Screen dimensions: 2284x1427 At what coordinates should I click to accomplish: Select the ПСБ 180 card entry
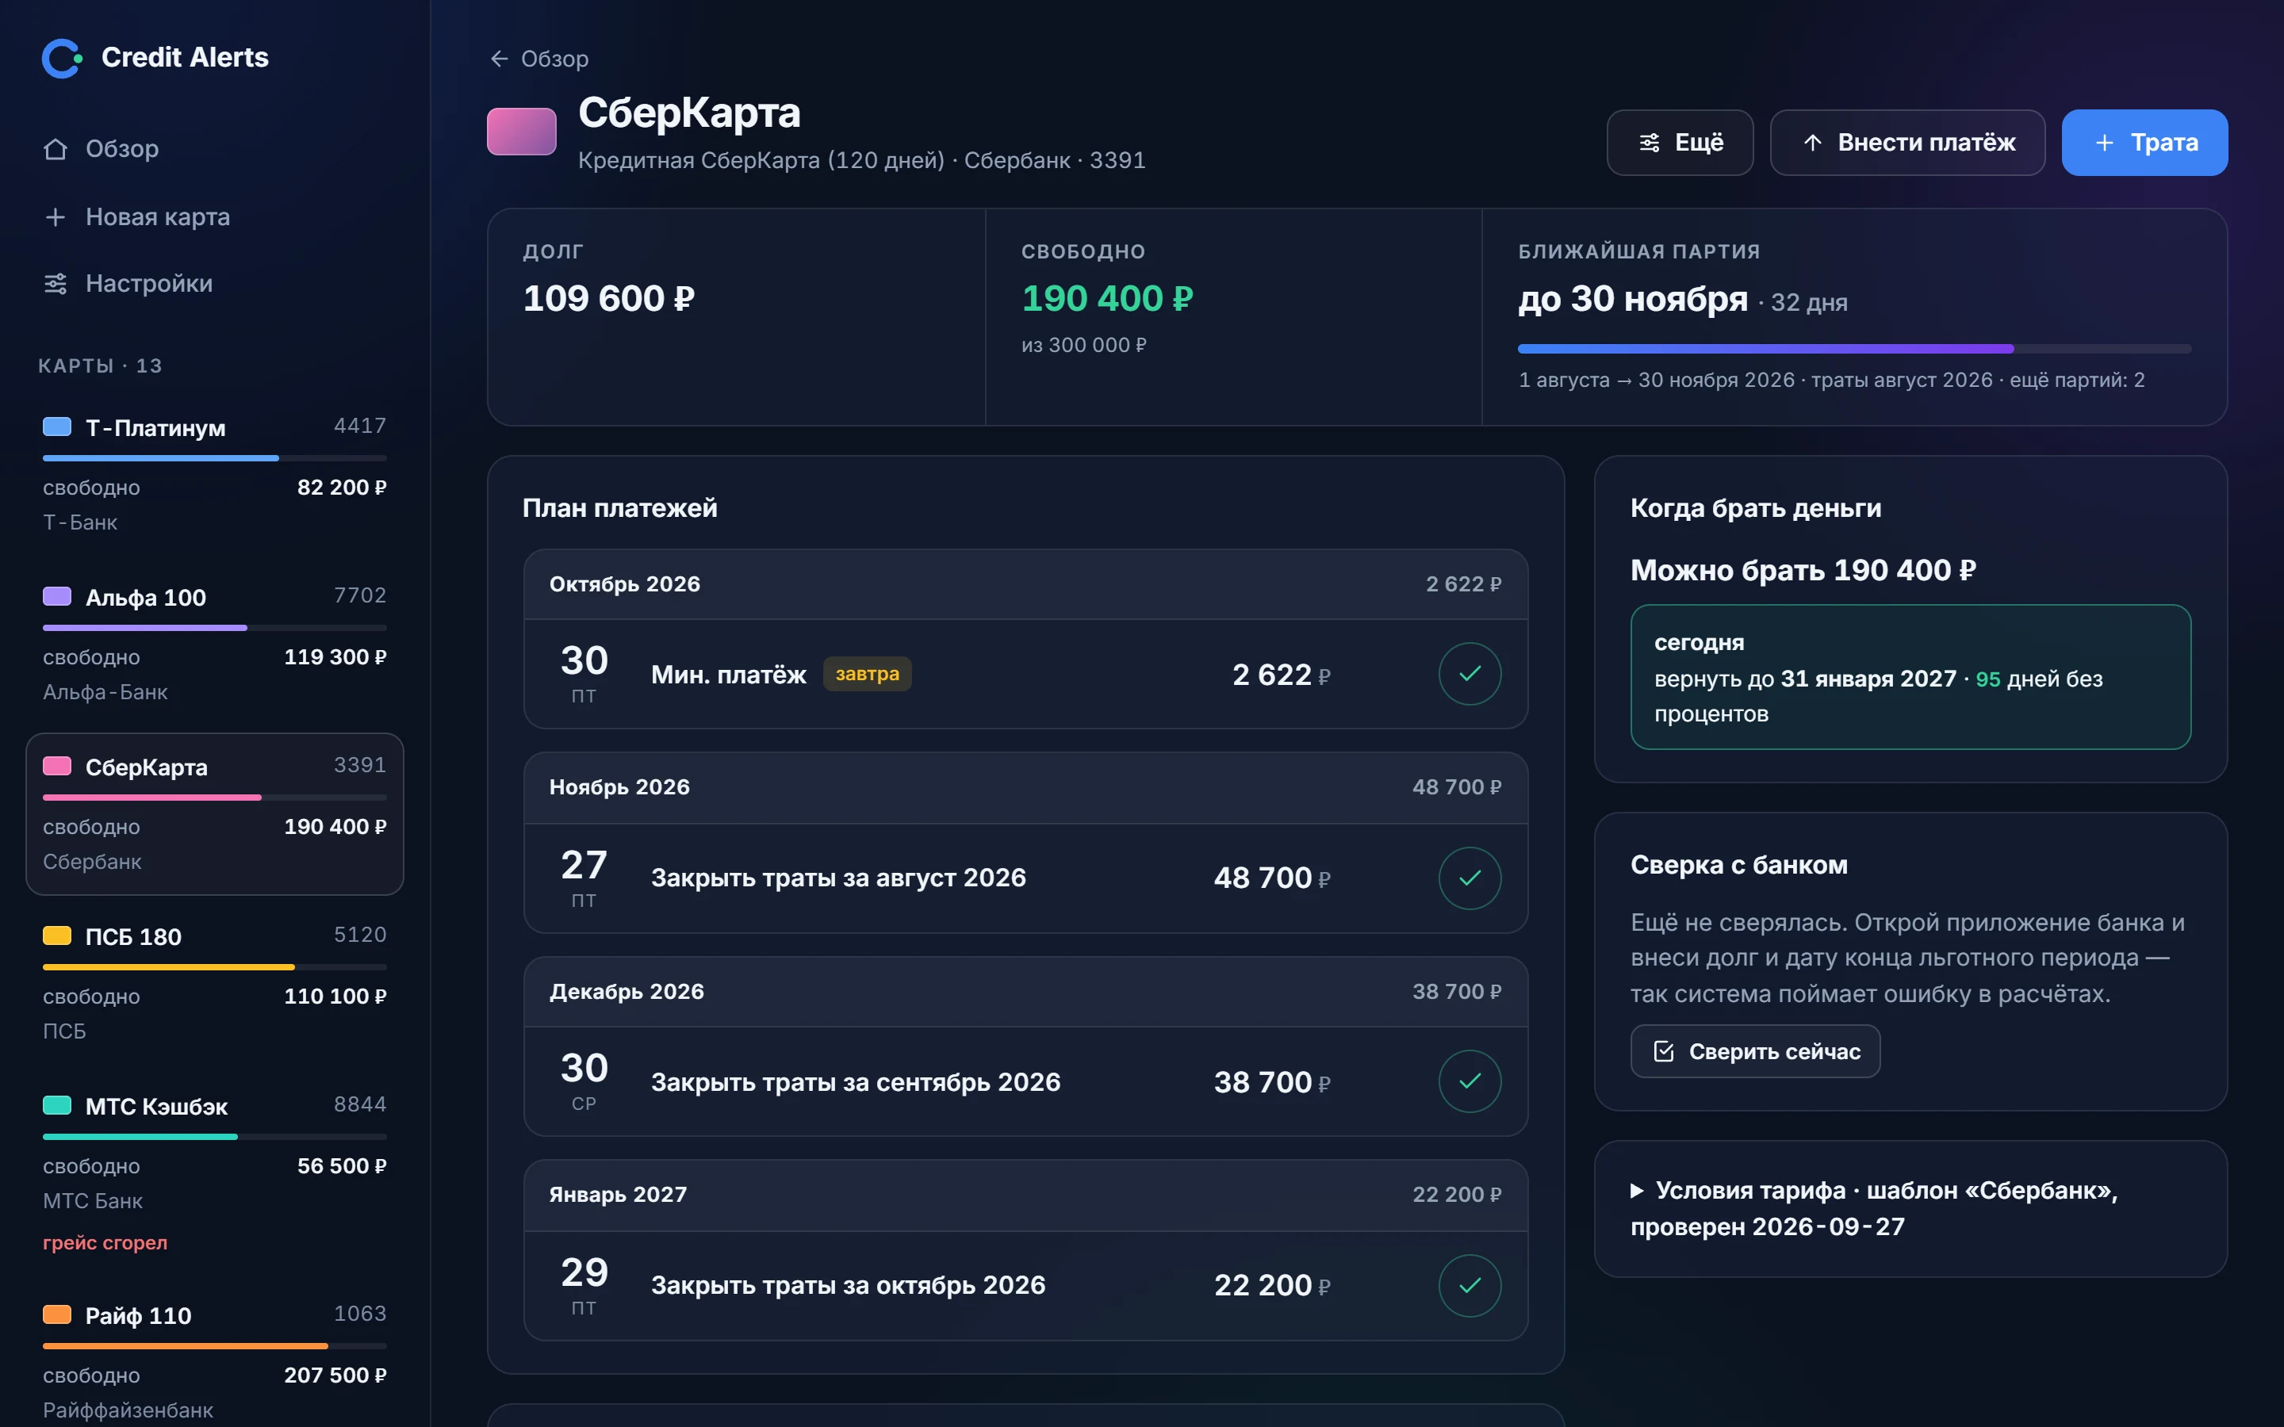214,982
